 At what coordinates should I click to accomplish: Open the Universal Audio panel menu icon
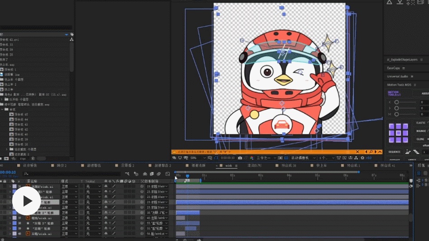412,77
